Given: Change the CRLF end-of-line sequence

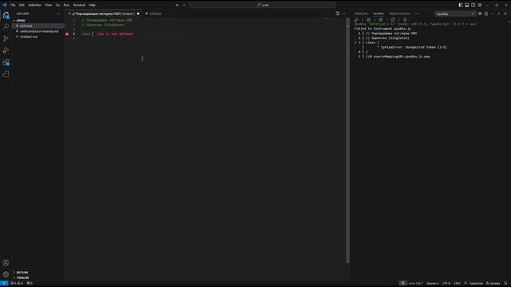Looking at the screenshot, I should (x=457, y=284).
